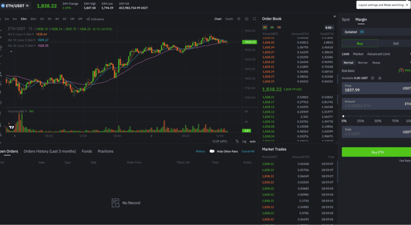
Task: Open the Isolated 5X margin mode selector
Action: (x=377, y=32)
